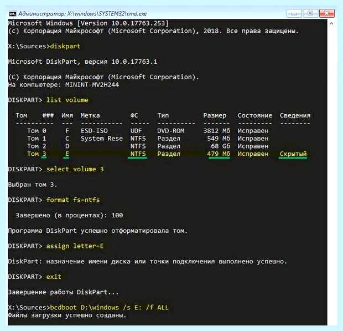Click 'Завершение работы DiskPart...' line

click(x=63, y=292)
